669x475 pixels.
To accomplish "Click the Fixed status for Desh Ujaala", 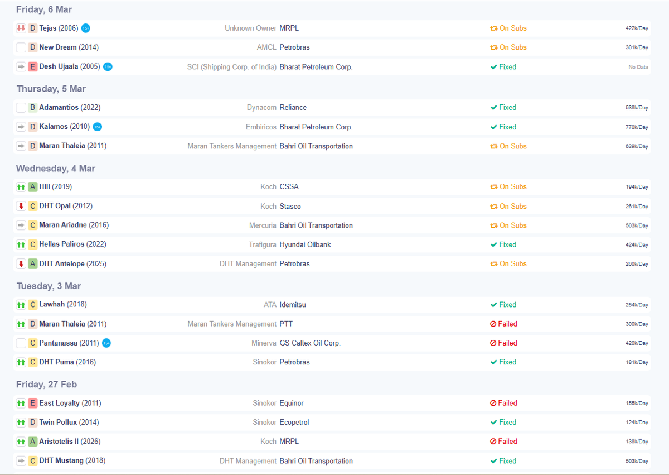I will pyautogui.click(x=503, y=67).
